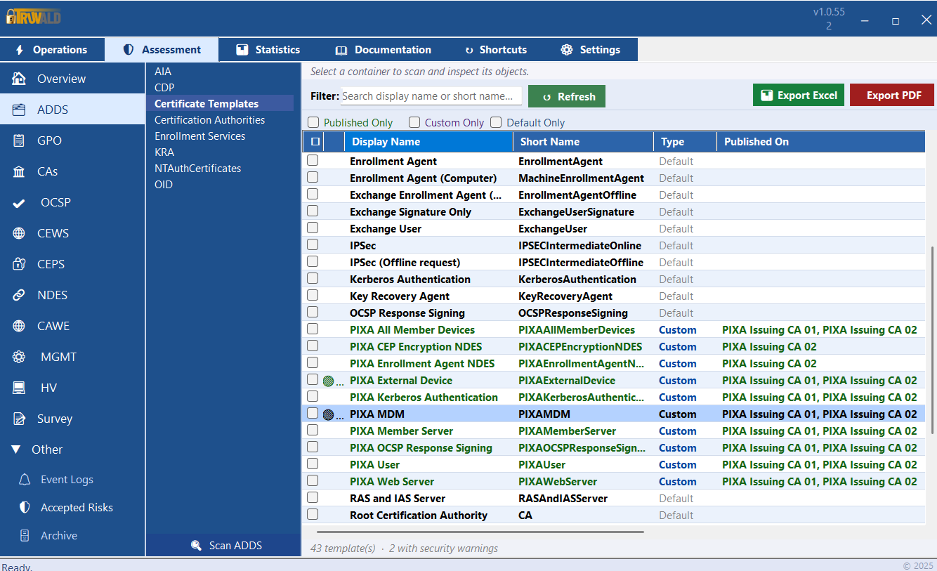Viewport: 937px width, 571px height.
Task: Click the book icon on Documentation tab
Action: (x=341, y=50)
